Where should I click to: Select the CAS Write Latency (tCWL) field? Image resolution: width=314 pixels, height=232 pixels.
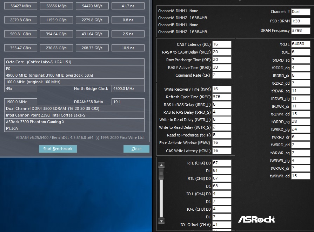pos(222,150)
